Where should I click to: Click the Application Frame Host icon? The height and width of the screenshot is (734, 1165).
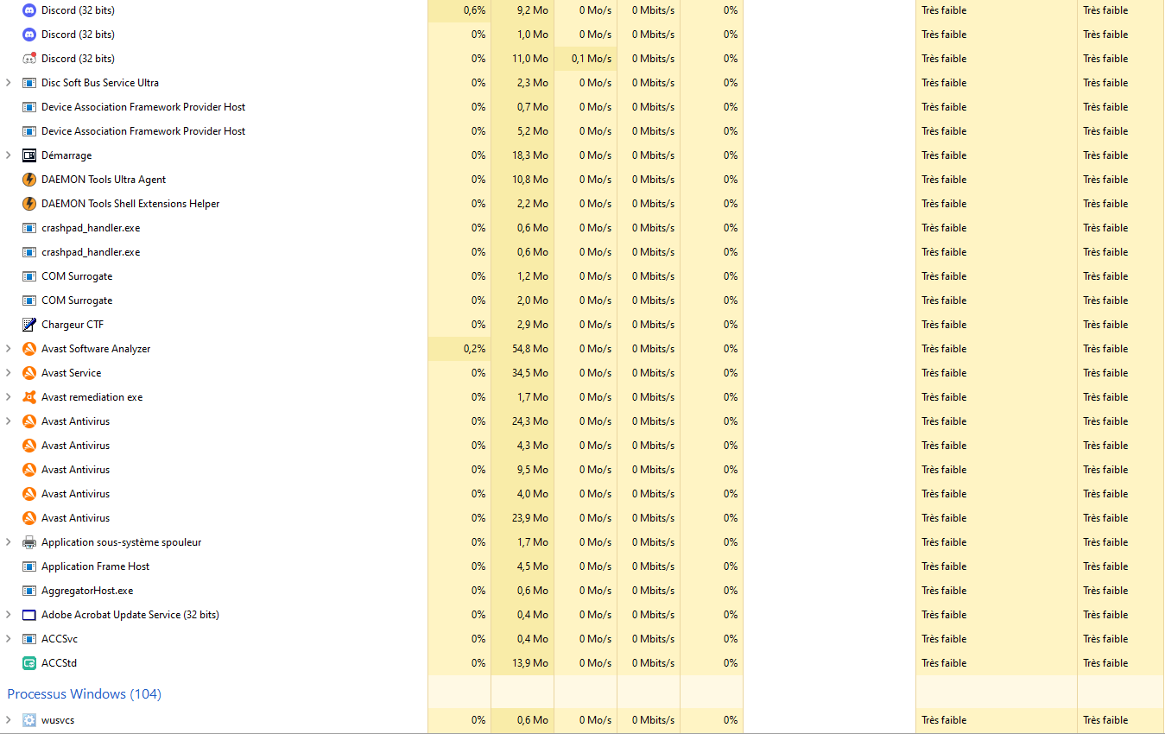pos(29,566)
